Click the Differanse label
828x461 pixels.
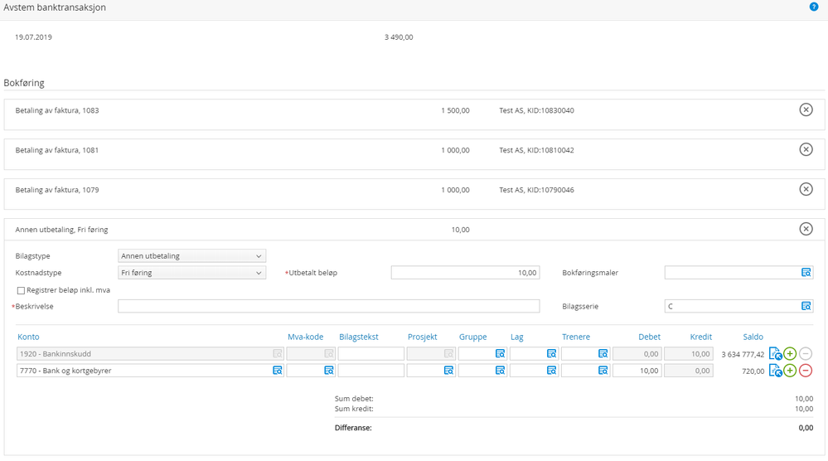click(x=353, y=428)
